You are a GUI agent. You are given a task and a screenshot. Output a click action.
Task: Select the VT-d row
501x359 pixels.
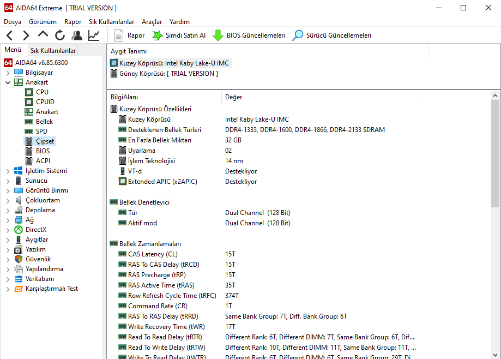pyautogui.click(x=188, y=171)
